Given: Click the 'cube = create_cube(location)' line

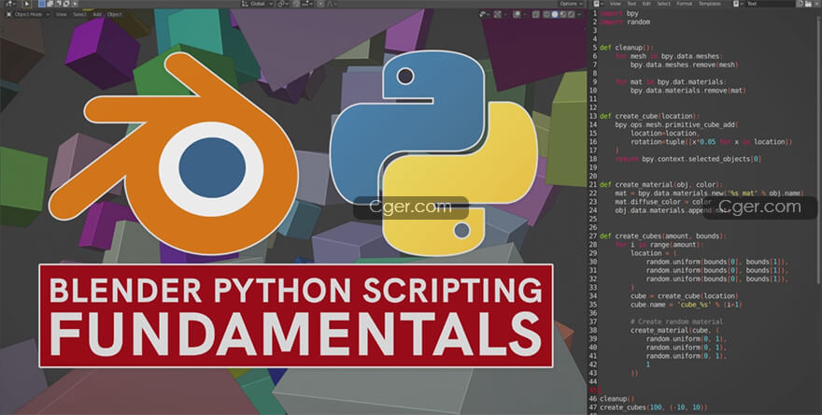Looking at the screenshot, I should pos(685,296).
